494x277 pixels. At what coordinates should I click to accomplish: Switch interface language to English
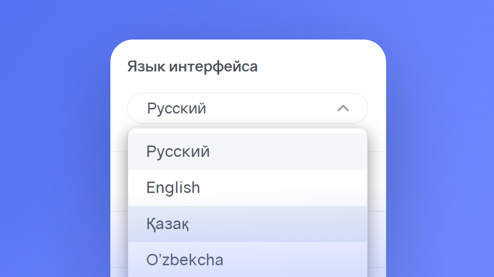tap(173, 188)
